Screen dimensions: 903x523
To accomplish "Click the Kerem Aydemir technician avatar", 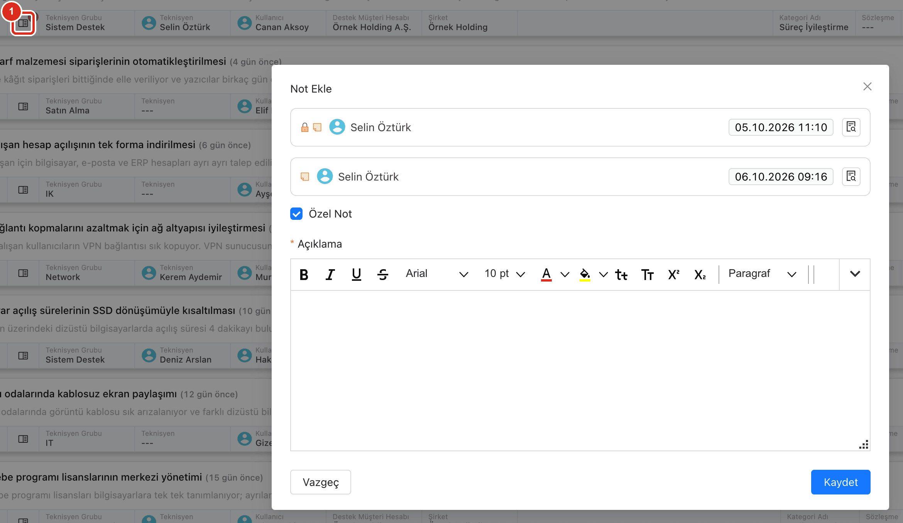I will 149,273.
